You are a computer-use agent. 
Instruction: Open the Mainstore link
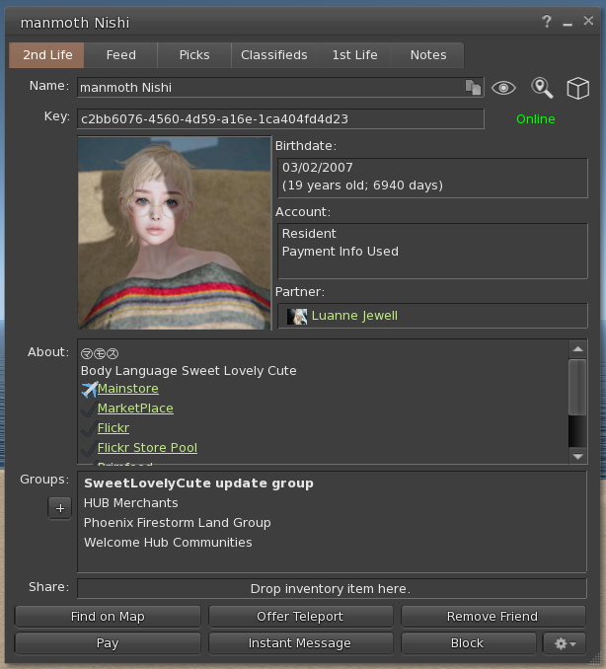[128, 389]
